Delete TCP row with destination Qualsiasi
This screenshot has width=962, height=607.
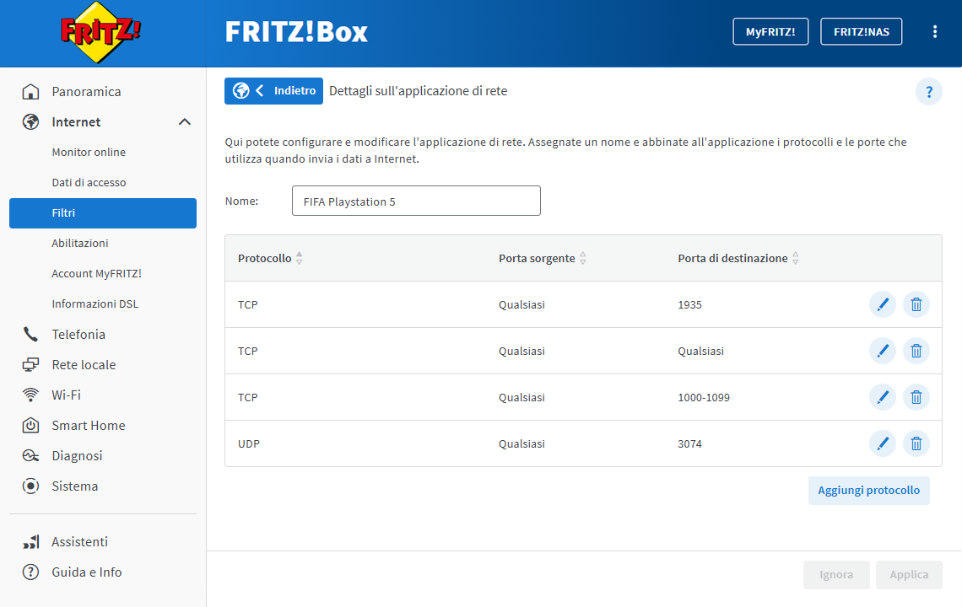click(x=916, y=351)
